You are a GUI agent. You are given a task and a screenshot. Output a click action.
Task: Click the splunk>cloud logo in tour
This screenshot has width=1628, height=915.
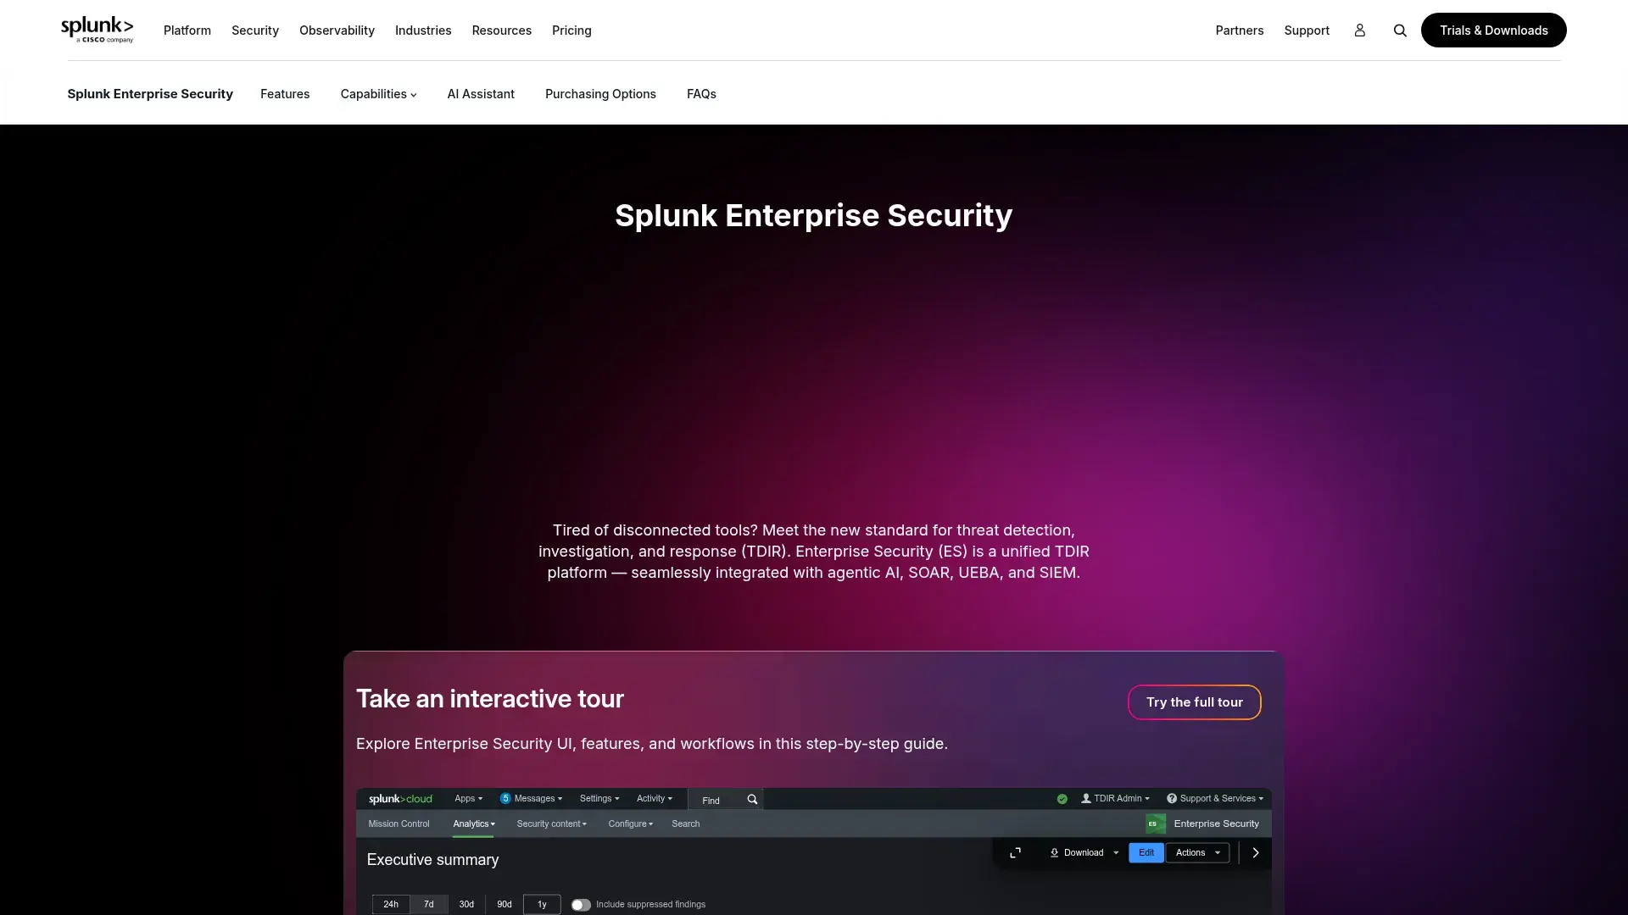(x=400, y=799)
